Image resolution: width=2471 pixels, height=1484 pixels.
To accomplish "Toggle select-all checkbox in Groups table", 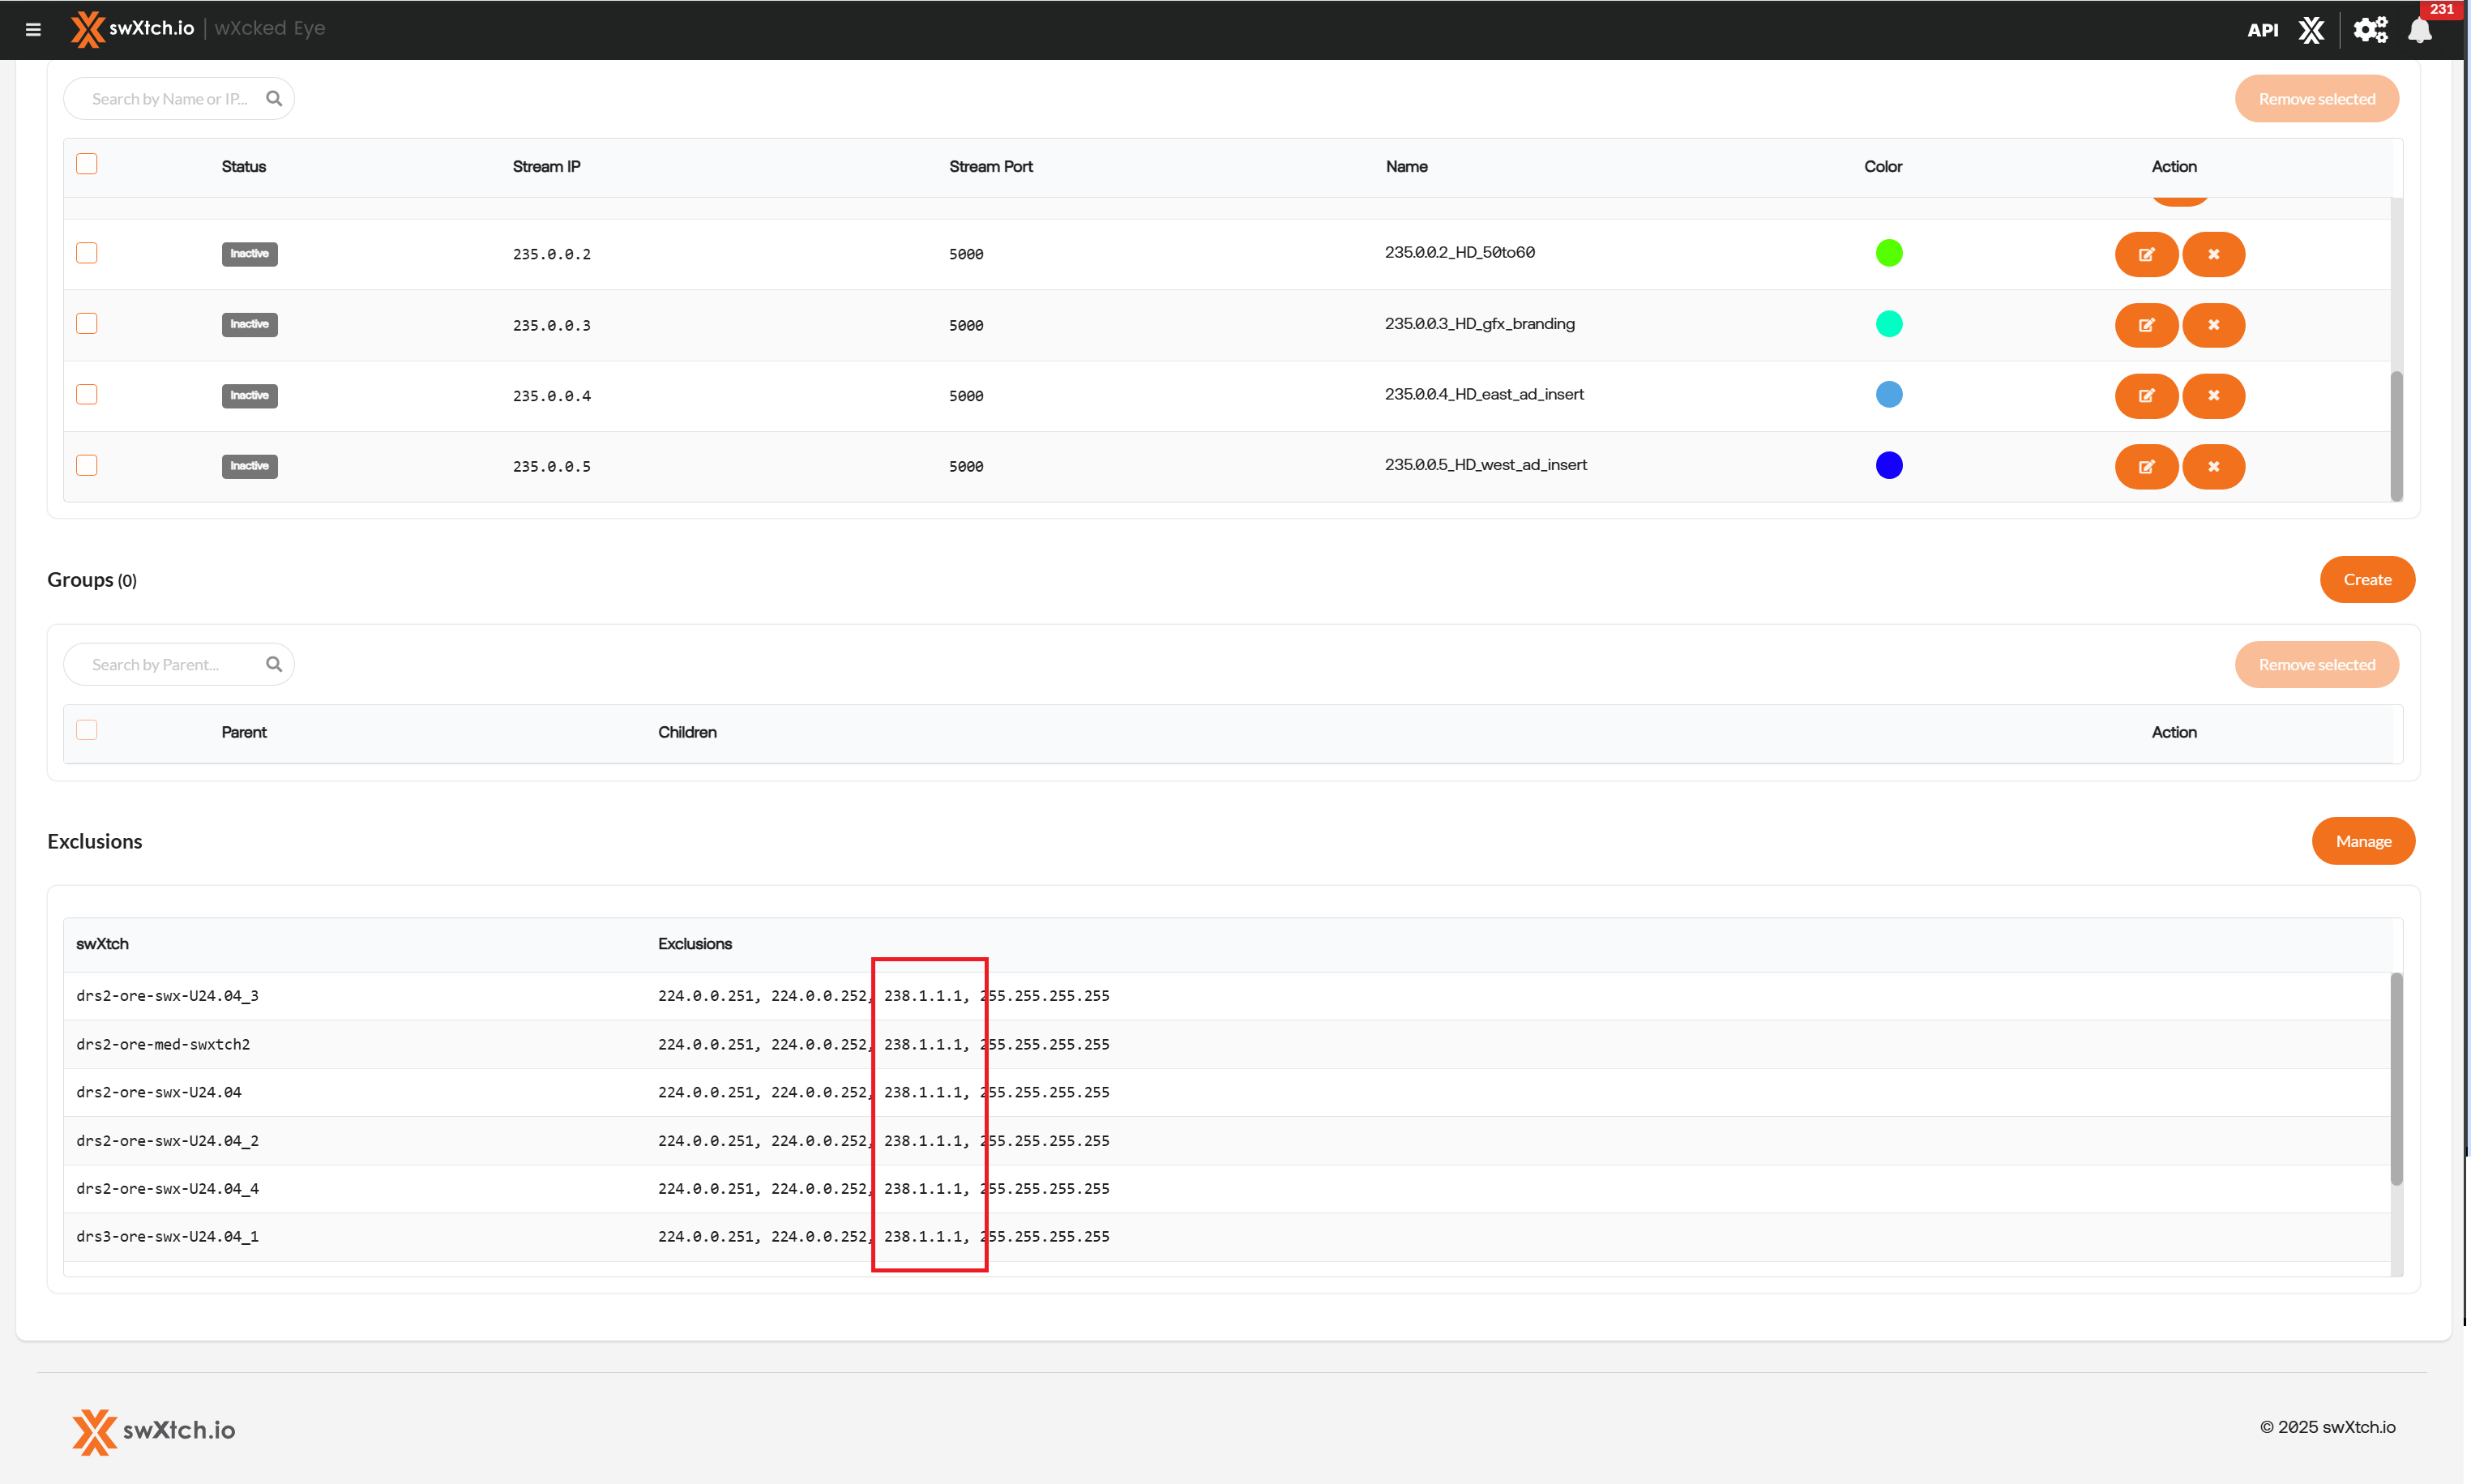I will (x=87, y=730).
